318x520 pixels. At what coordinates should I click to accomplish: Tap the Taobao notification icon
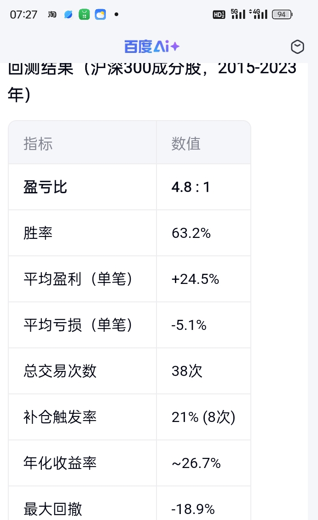pos(52,15)
